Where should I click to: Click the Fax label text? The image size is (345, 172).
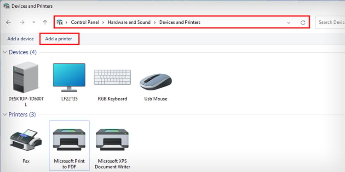[x=26, y=161]
